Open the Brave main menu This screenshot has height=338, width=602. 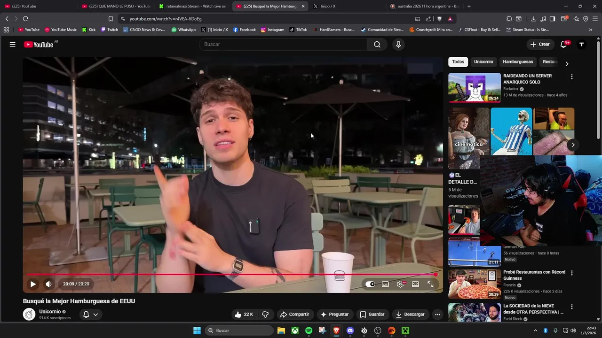tap(595, 19)
